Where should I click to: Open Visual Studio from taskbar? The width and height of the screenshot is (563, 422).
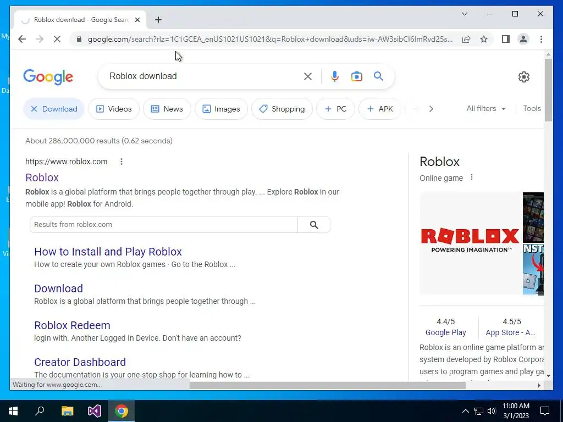[95, 411]
